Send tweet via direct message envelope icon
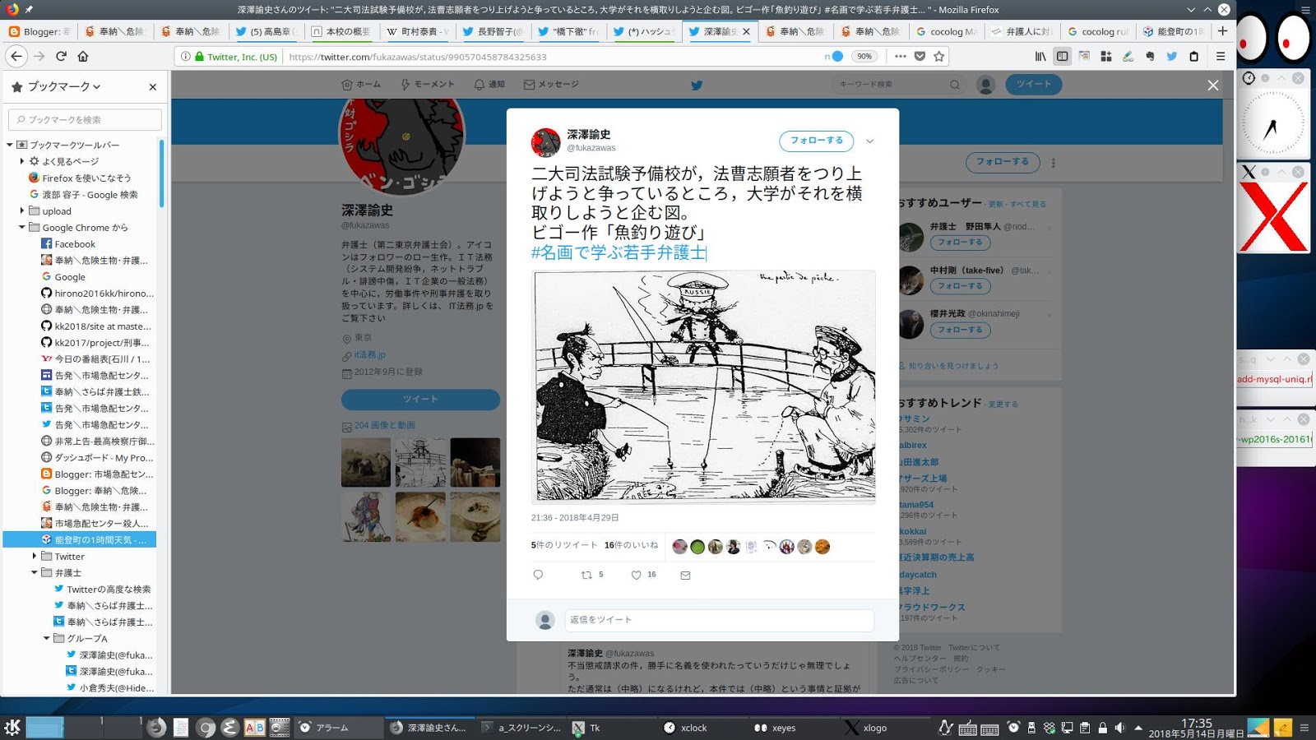Viewport: 1316px width, 740px height. click(685, 575)
